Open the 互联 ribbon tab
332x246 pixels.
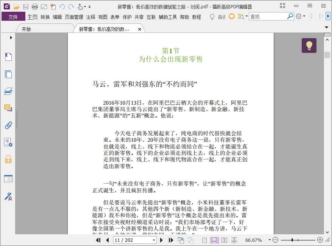pyautogui.click(x=151, y=17)
